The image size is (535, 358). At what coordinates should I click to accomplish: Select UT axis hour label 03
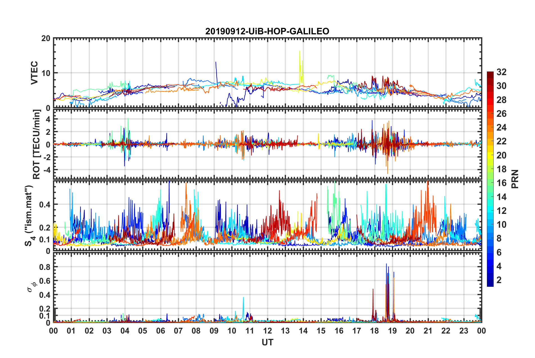click(107, 331)
